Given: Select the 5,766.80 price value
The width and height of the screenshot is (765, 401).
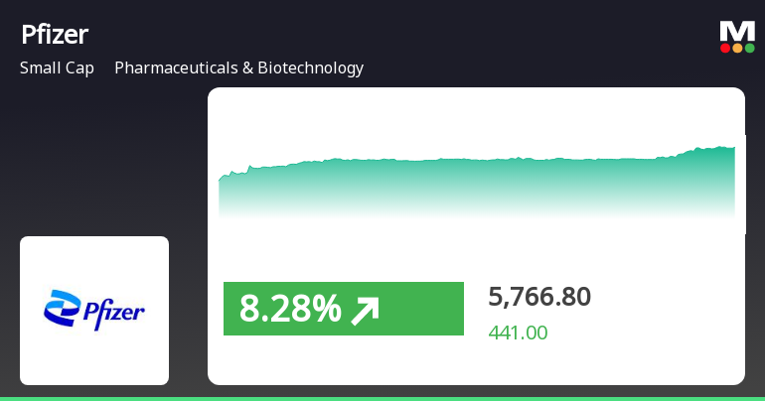Looking at the screenshot, I should point(539,297).
